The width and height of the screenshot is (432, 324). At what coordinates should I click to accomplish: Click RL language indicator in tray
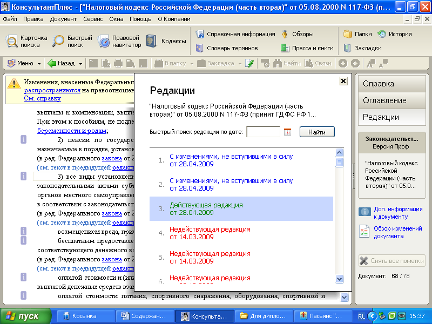pyautogui.click(x=361, y=316)
